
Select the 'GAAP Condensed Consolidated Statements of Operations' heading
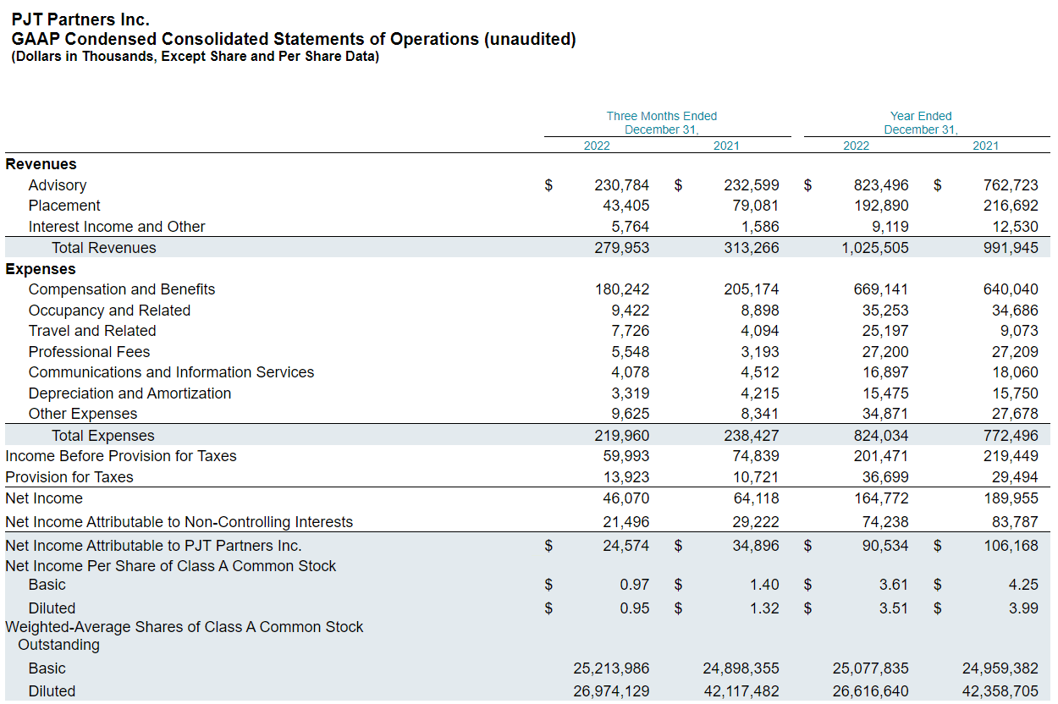tap(294, 39)
